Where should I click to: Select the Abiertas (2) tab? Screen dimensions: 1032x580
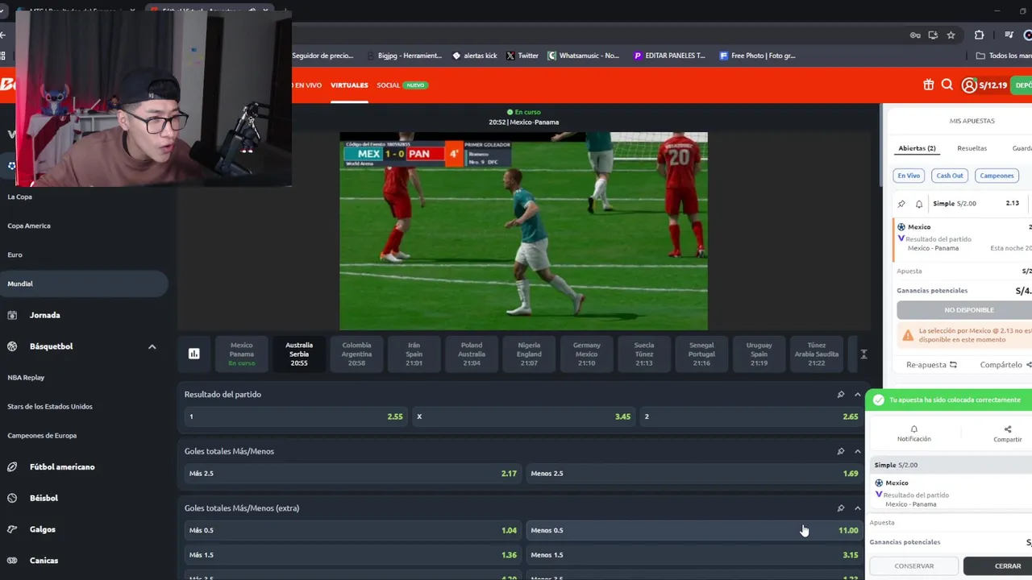pyautogui.click(x=917, y=148)
